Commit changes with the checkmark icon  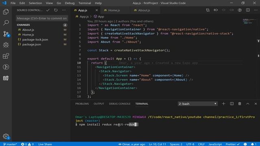[48, 10]
